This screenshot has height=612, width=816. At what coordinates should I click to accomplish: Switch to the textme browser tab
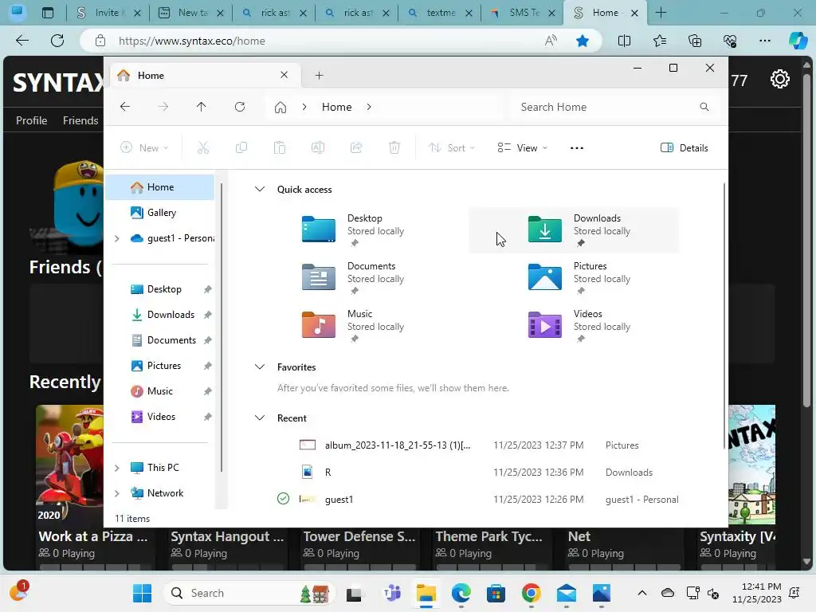439,13
